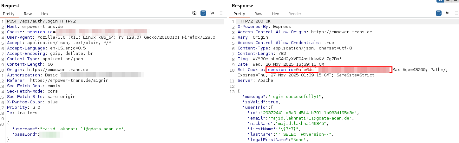Viewport: 459px width, 143px height.
Task: Toggle \n non-printable characters in Response panel
Action: pos(448,13)
